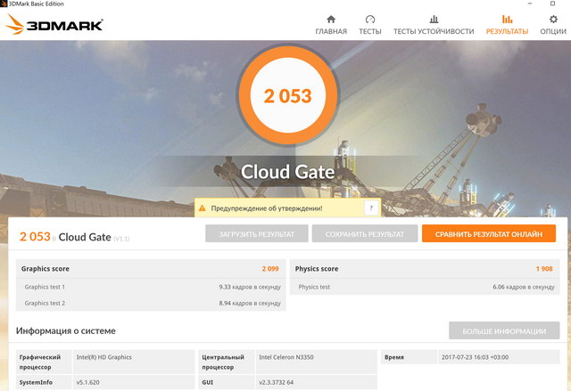Click the Physics score value 1 908

(x=544, y=269)
